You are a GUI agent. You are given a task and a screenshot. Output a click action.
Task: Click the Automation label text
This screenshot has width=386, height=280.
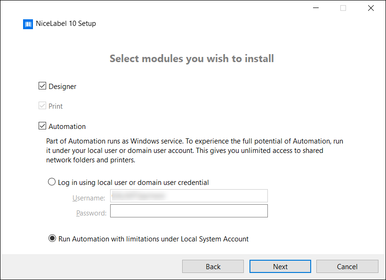pos(67,127)
